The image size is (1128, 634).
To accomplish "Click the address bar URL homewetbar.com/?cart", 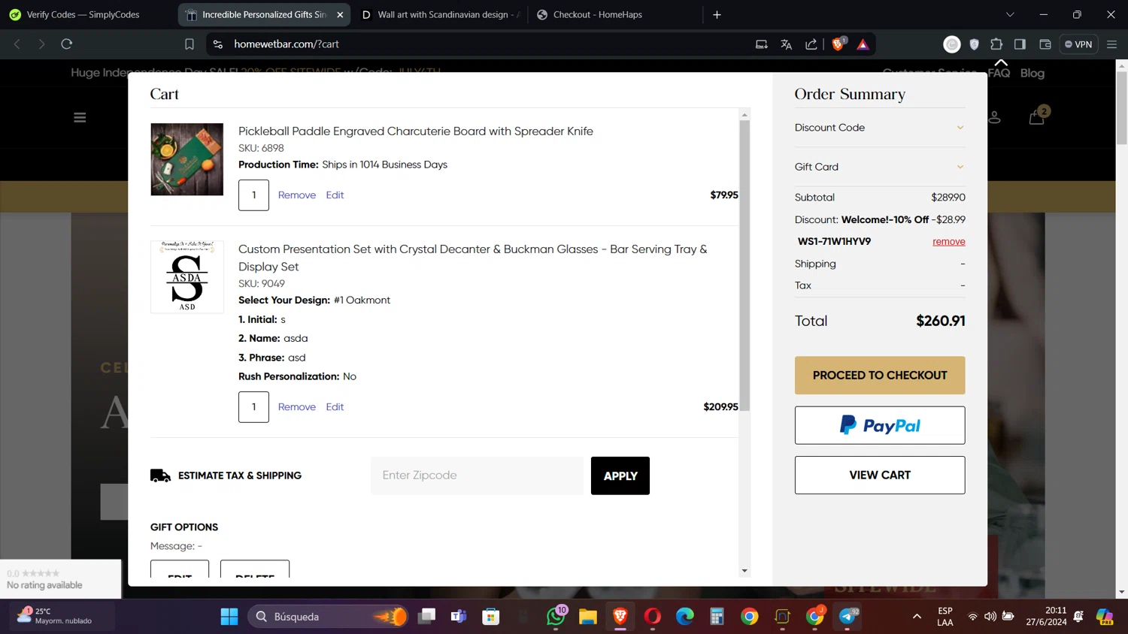I will [x=287, y=44].
